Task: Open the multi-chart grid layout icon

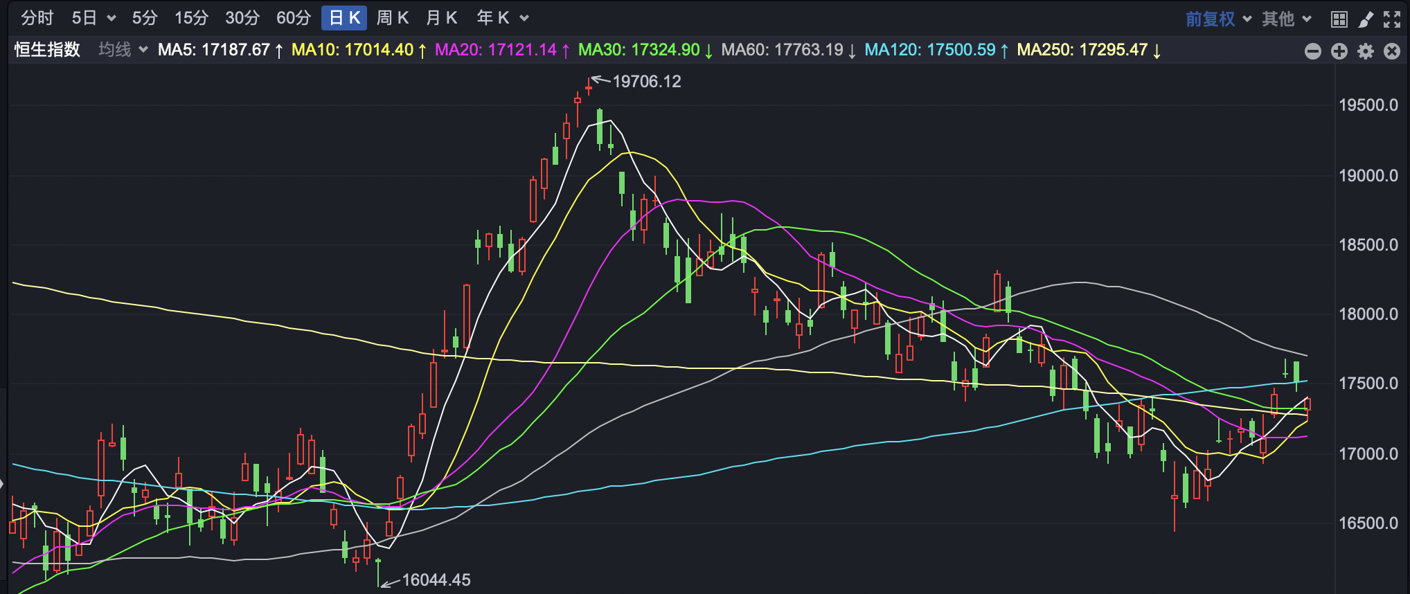Action: tap(1339, 19)
